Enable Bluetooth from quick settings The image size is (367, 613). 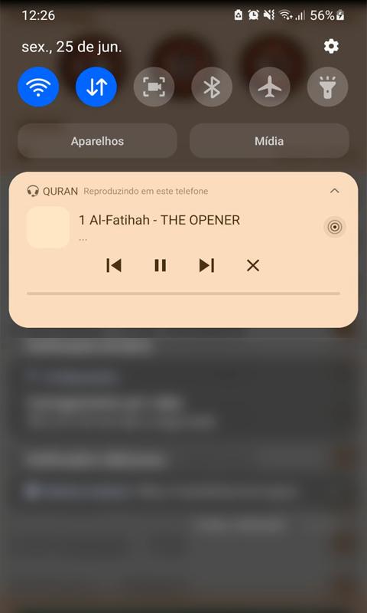pyautogui.click(x=212, y=87)
